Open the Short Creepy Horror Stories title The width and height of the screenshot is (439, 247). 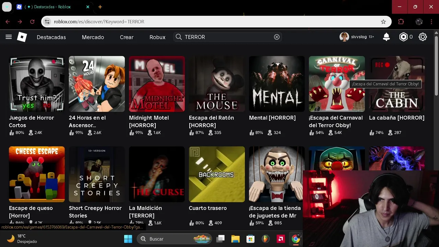coord(95,212)
